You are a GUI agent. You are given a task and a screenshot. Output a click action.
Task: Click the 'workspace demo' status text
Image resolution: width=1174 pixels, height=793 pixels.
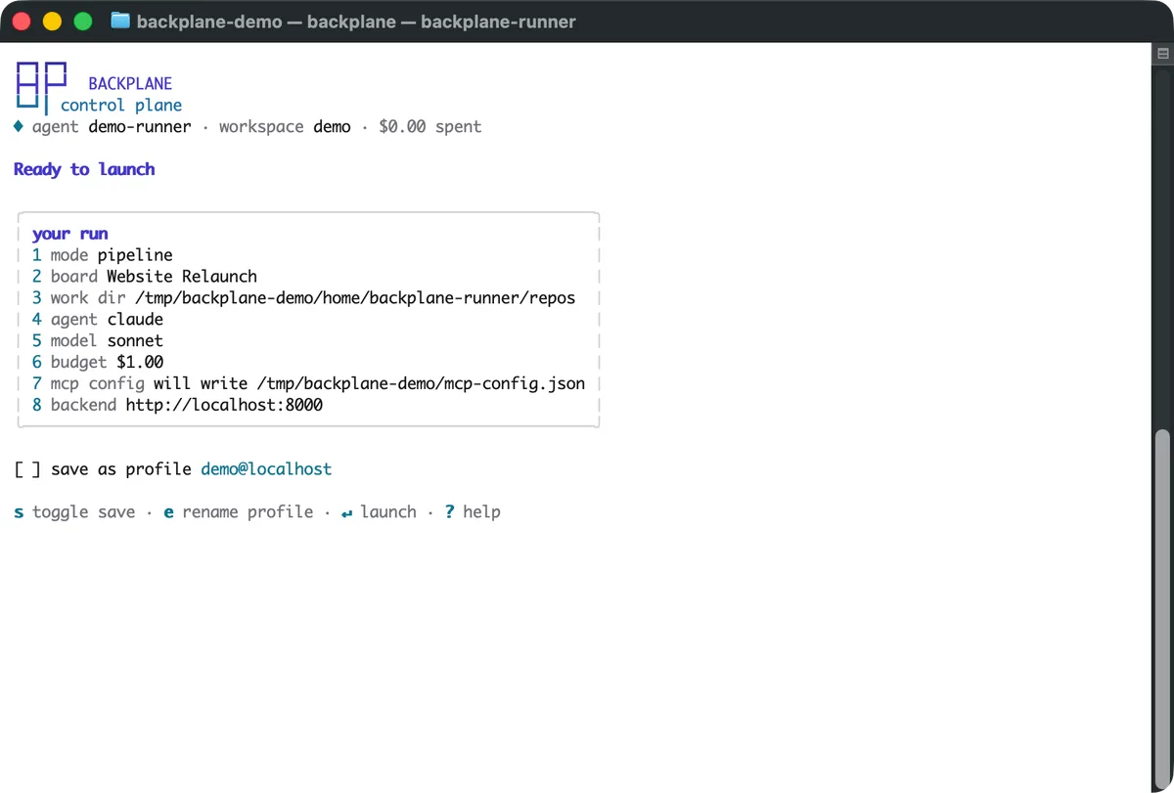[x=285, y=127]
